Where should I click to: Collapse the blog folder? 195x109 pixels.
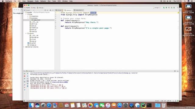point(26,14)
